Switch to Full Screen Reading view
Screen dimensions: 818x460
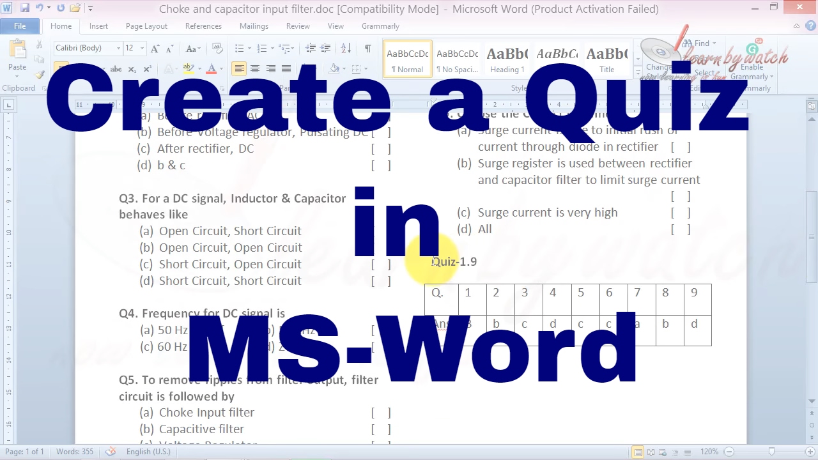click(x=651, y=452)
